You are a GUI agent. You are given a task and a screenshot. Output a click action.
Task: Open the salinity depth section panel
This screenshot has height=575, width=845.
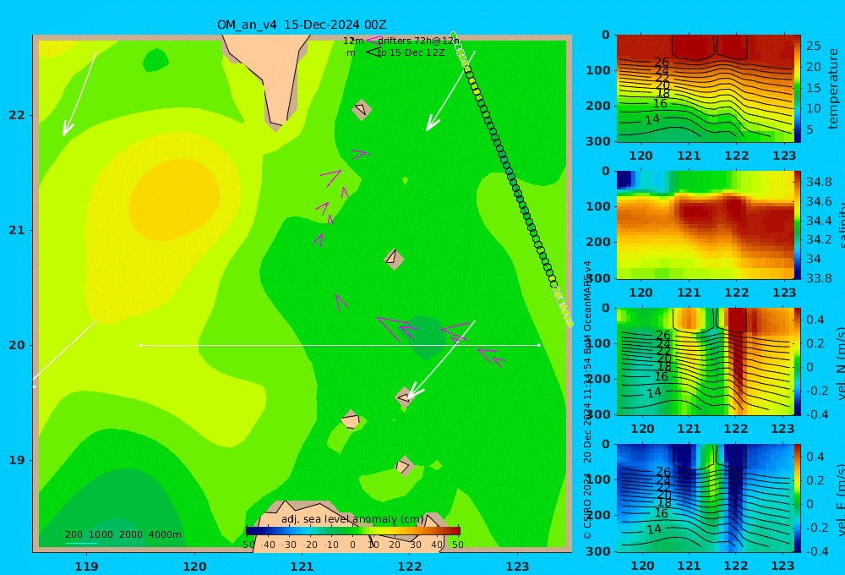tap(706, 225)
